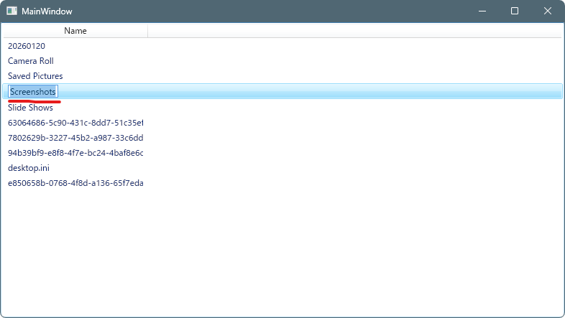Click the MainWindow title text

[47, 11]
